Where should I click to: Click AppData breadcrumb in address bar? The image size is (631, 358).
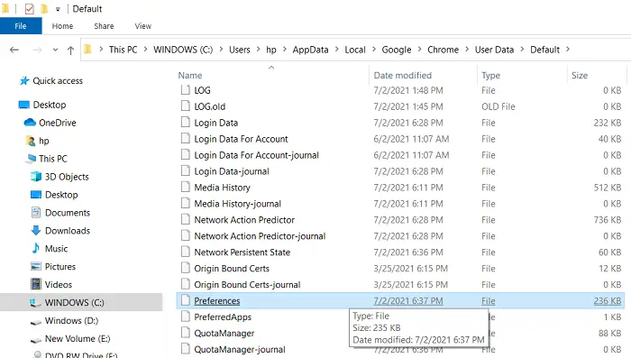pyautogui.click(x=310, y=50)
